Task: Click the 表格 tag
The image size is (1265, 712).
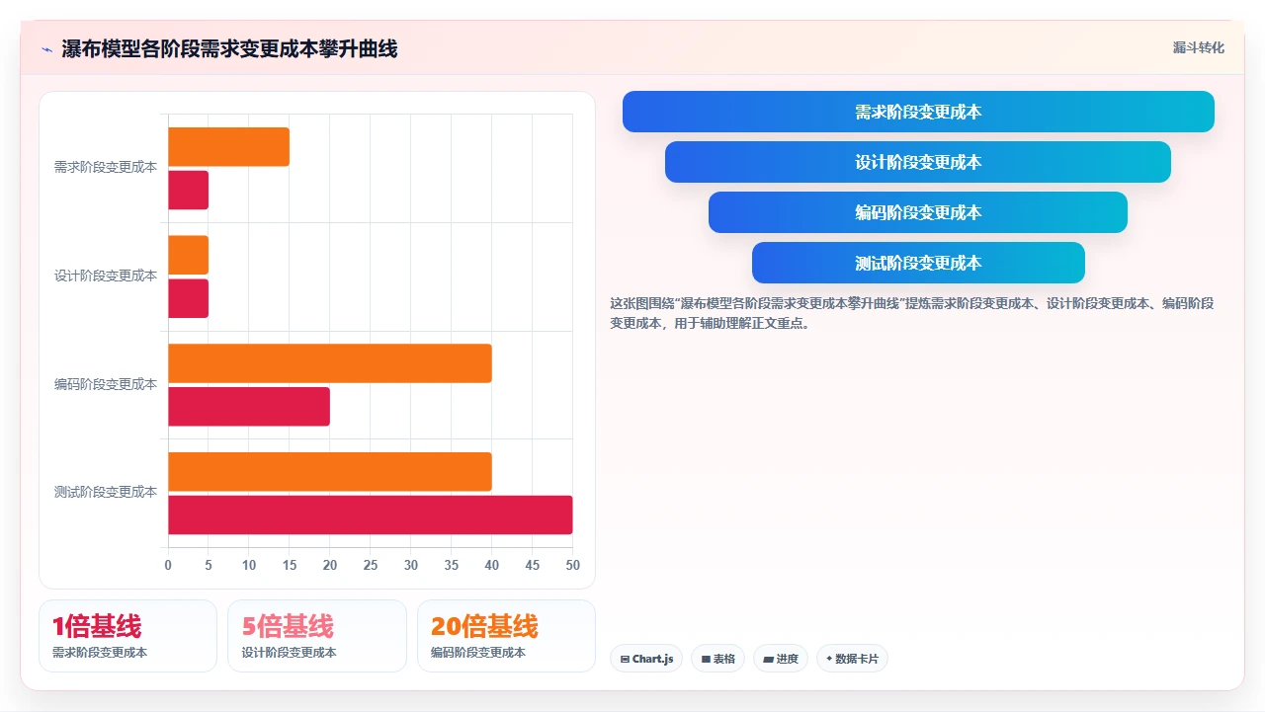Action: coord(717,659)
